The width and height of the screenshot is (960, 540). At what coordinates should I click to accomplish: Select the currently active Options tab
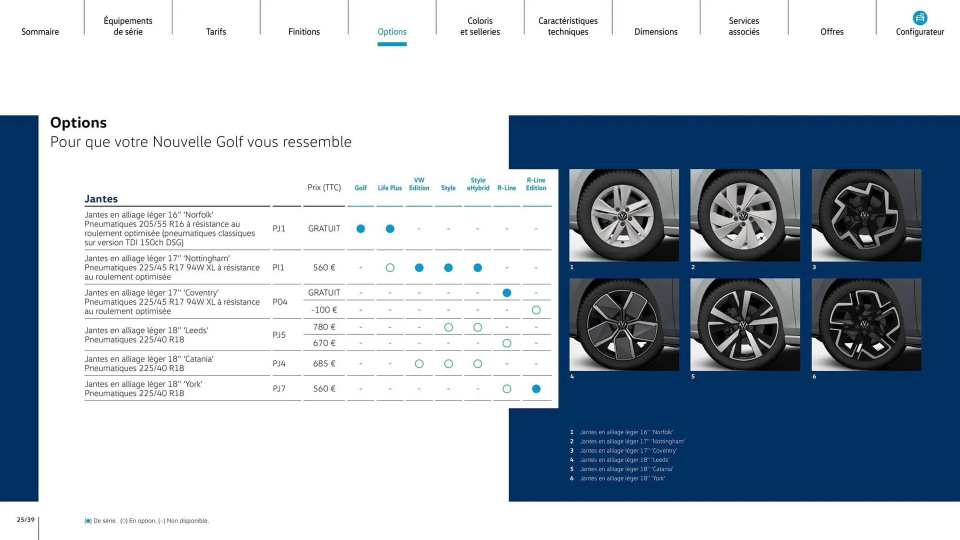[x=392, y=31]
